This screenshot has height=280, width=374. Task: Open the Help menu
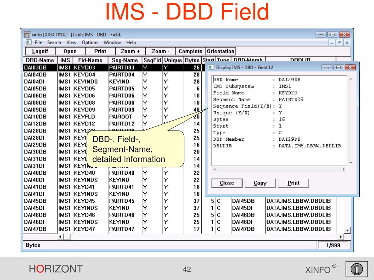[x=131, y=42]
